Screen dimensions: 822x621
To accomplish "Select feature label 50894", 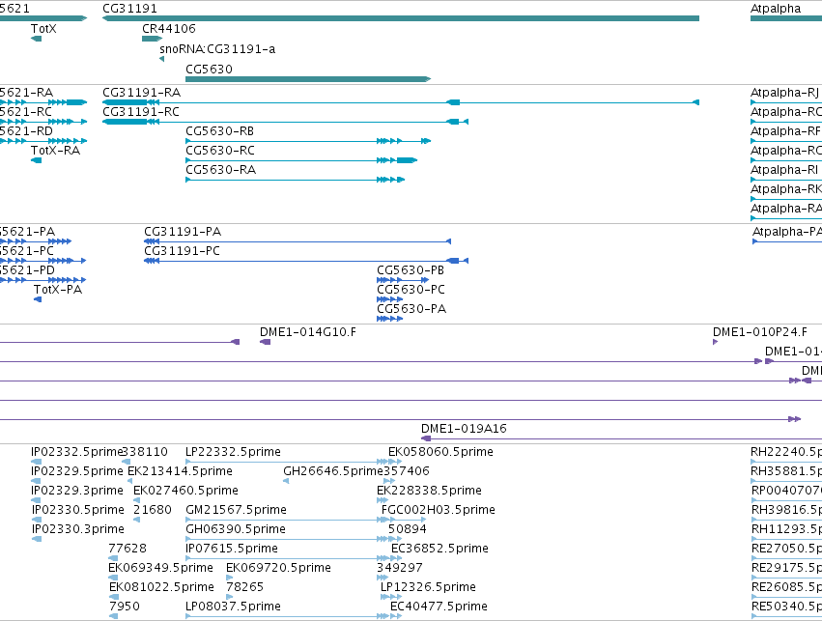I will (x=408, y=529).
